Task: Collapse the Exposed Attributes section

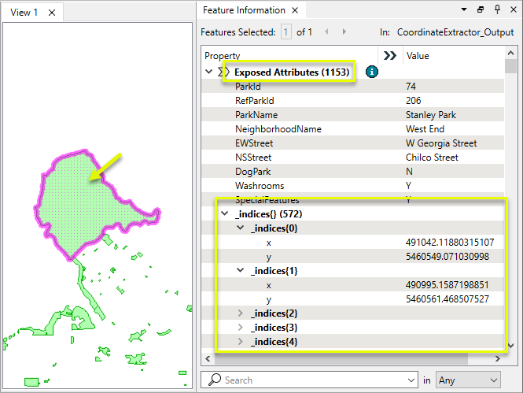Action: (x=208, y=72)
